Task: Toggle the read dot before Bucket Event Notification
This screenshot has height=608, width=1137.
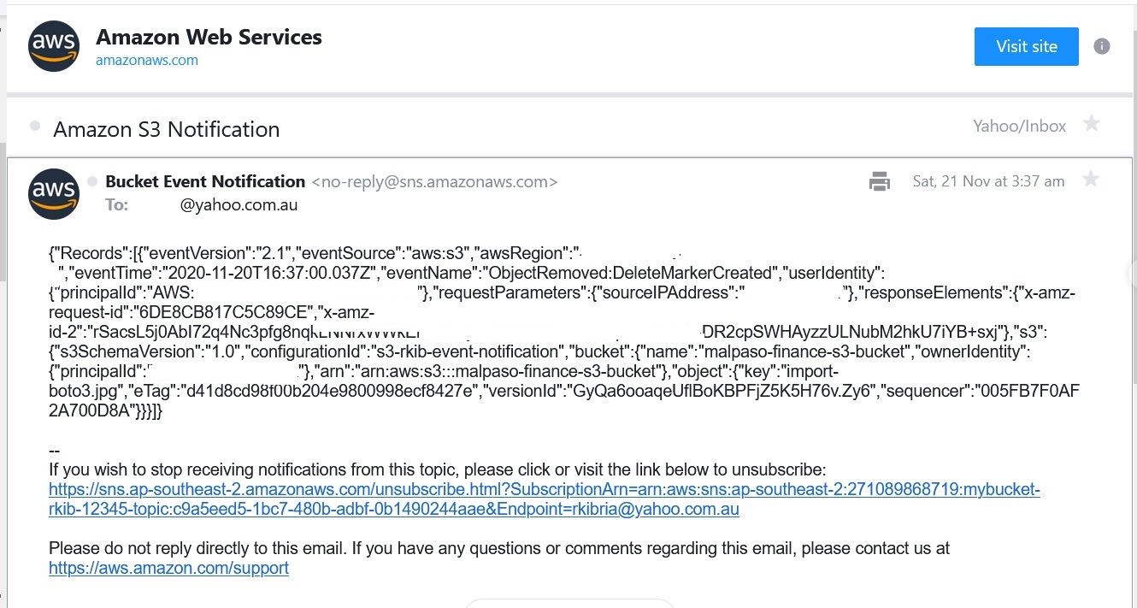Action: [92, 181]
